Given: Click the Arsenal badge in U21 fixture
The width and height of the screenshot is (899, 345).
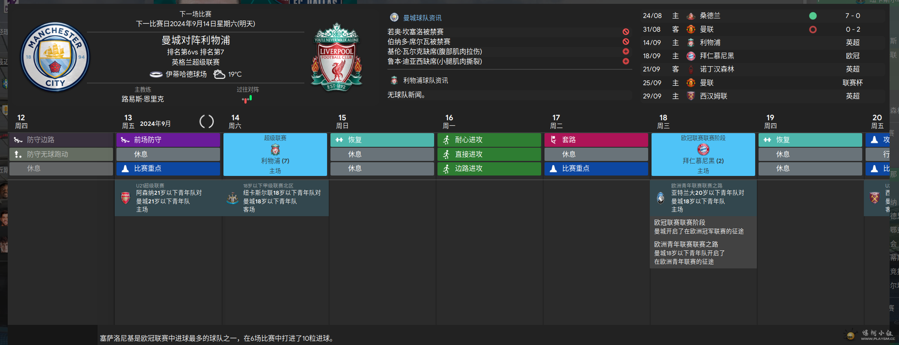Looking at the screenshot, I should [125, 198].
